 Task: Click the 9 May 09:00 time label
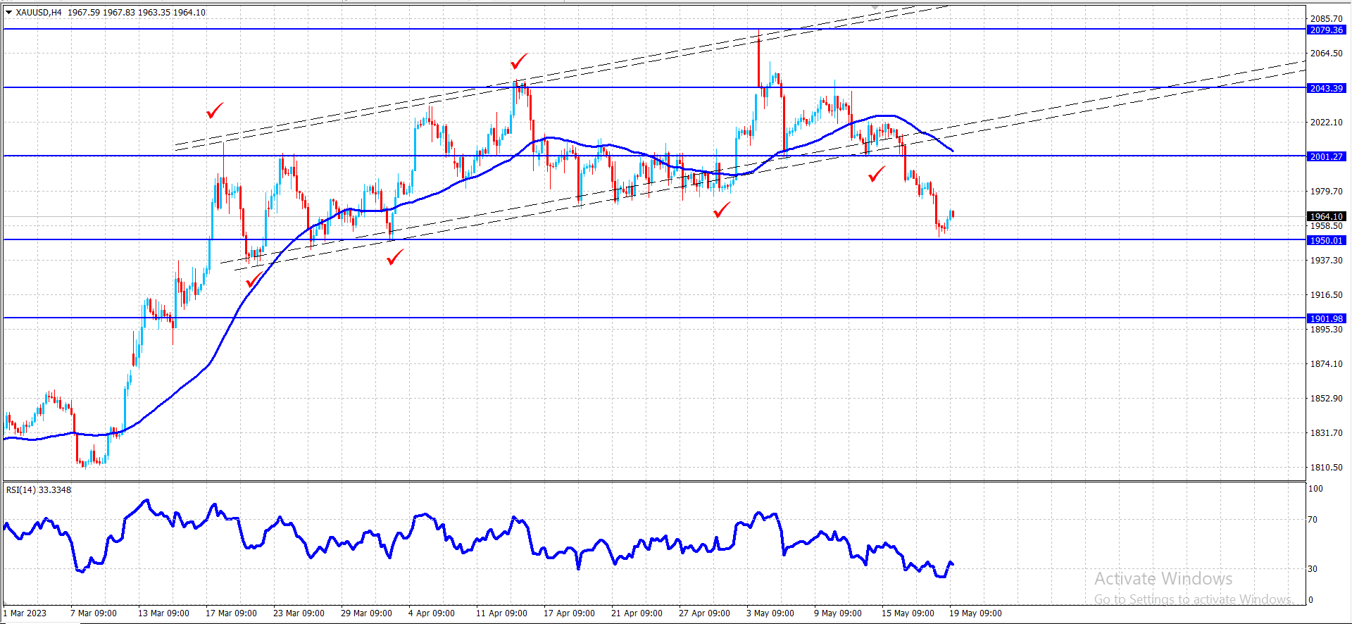coord(838,613)
